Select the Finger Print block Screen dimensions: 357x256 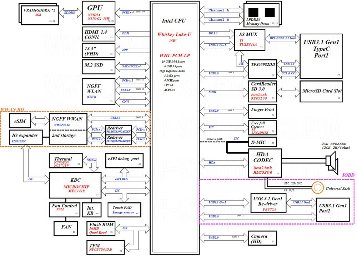(262, 112)
